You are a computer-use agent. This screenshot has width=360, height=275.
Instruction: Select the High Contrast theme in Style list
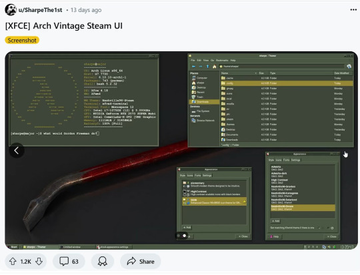[303, 181]
